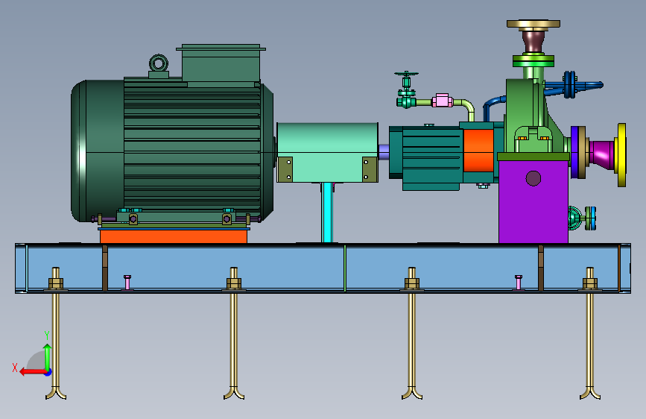Select the brown discharge nozzle reducer
This screenshot has width=646, height=419.
pyautogui.click(x=533, y=42)
